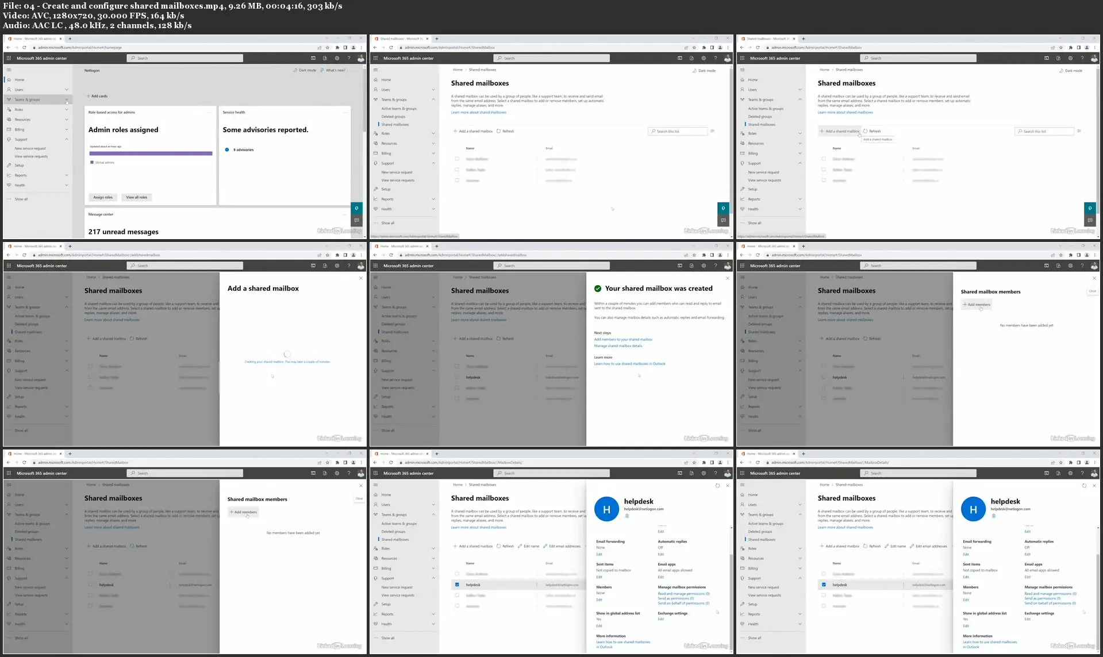Uncheck the helpdesk checkbox in the bottom-middle frame
The width and height of the screenshot is (1103, 657).
457,585
